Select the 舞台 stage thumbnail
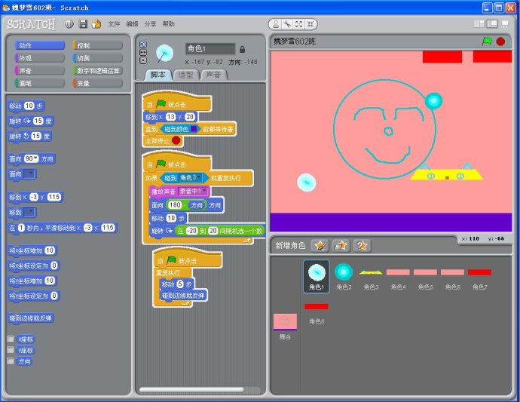Viewport: 520px width, 402px height. (285, 327)
